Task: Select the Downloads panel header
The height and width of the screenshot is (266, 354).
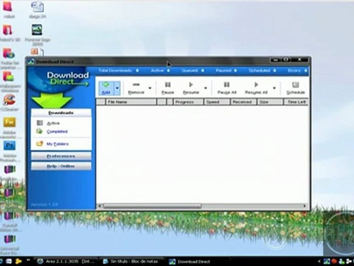Action: coord(61,113)
